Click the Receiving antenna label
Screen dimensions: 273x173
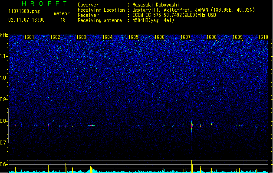click(100, 20)
